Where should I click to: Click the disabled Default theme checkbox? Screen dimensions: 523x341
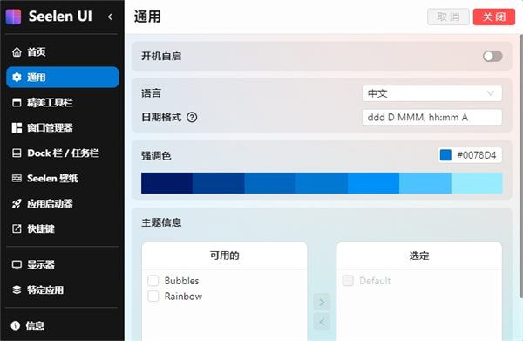348,281
